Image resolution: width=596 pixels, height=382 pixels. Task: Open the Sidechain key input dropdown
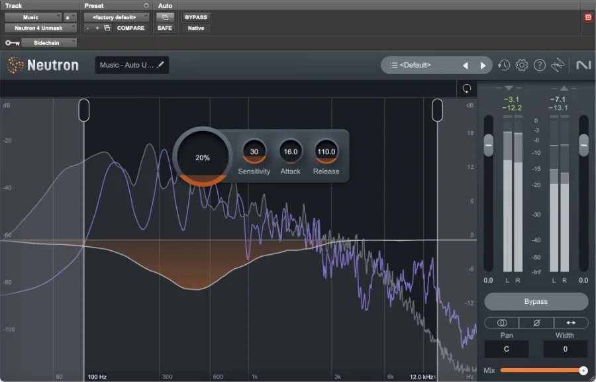tap(48, 43)
